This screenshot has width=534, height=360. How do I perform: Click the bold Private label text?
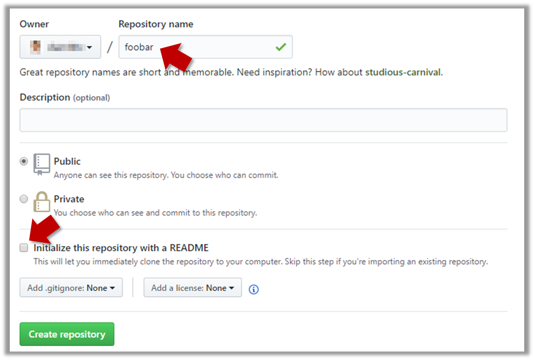(69, 199)
